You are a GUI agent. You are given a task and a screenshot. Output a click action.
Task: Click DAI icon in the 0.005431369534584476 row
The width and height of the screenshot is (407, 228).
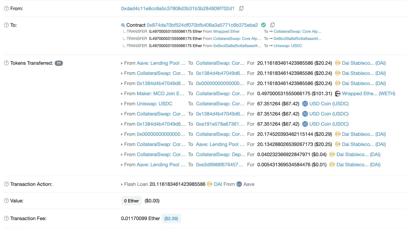point(332,165)
